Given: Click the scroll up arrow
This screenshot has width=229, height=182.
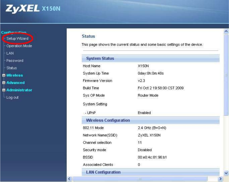Looking at the screenshot, I should click(x=226, y=31).
